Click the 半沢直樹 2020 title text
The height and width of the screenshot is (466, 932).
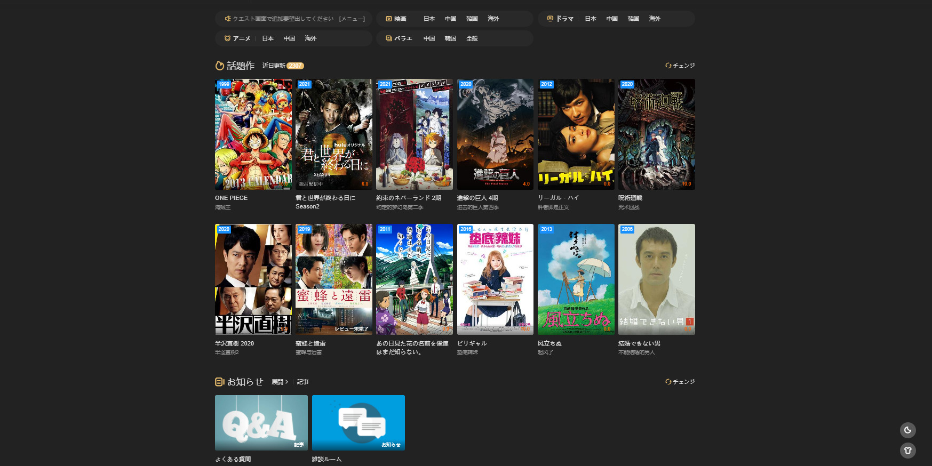point(235,343)
